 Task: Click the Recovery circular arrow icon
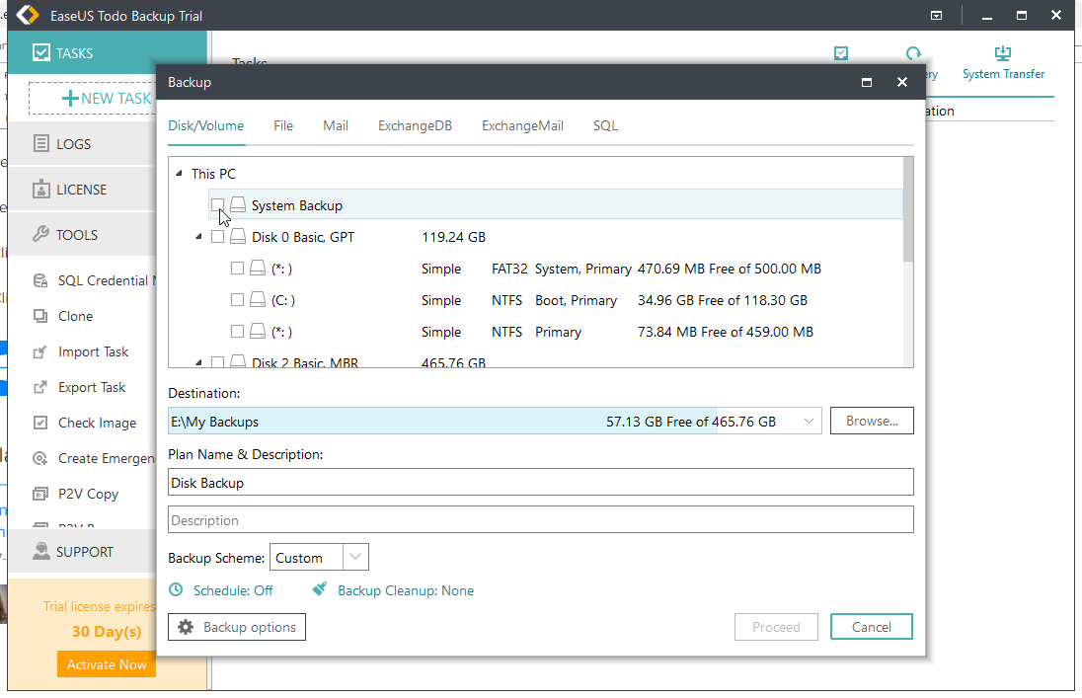pyautogui.click(x=913, y=53)
